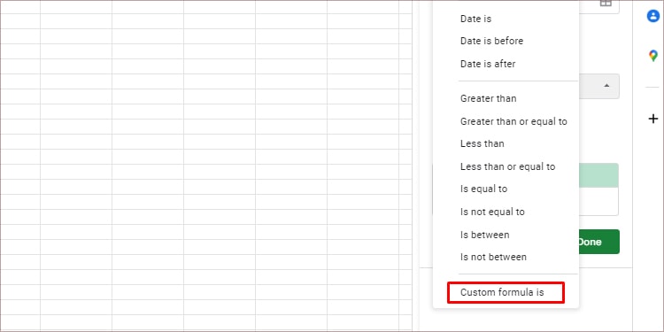Click the select data range grid icon
Screen dimensions: 664x332
606,4
